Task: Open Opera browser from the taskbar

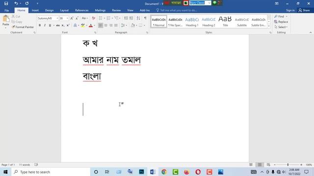Action: (x=198, y=172)
